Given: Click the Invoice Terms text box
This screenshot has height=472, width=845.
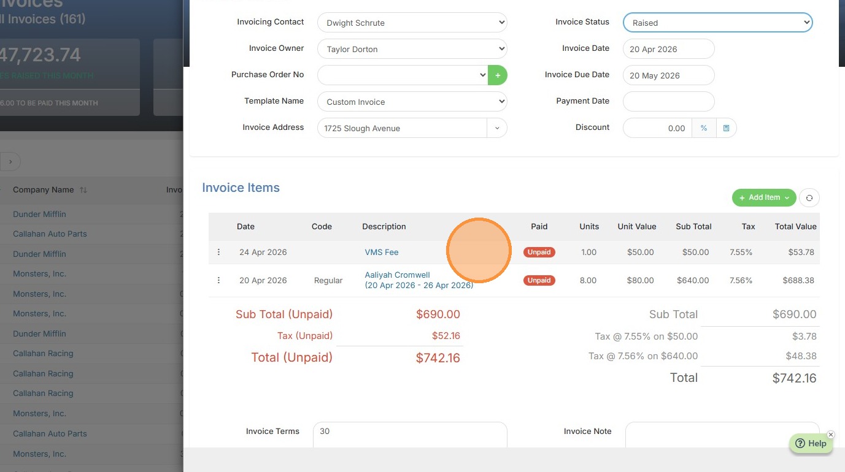Looking at the screenshot, I should 410,435.
